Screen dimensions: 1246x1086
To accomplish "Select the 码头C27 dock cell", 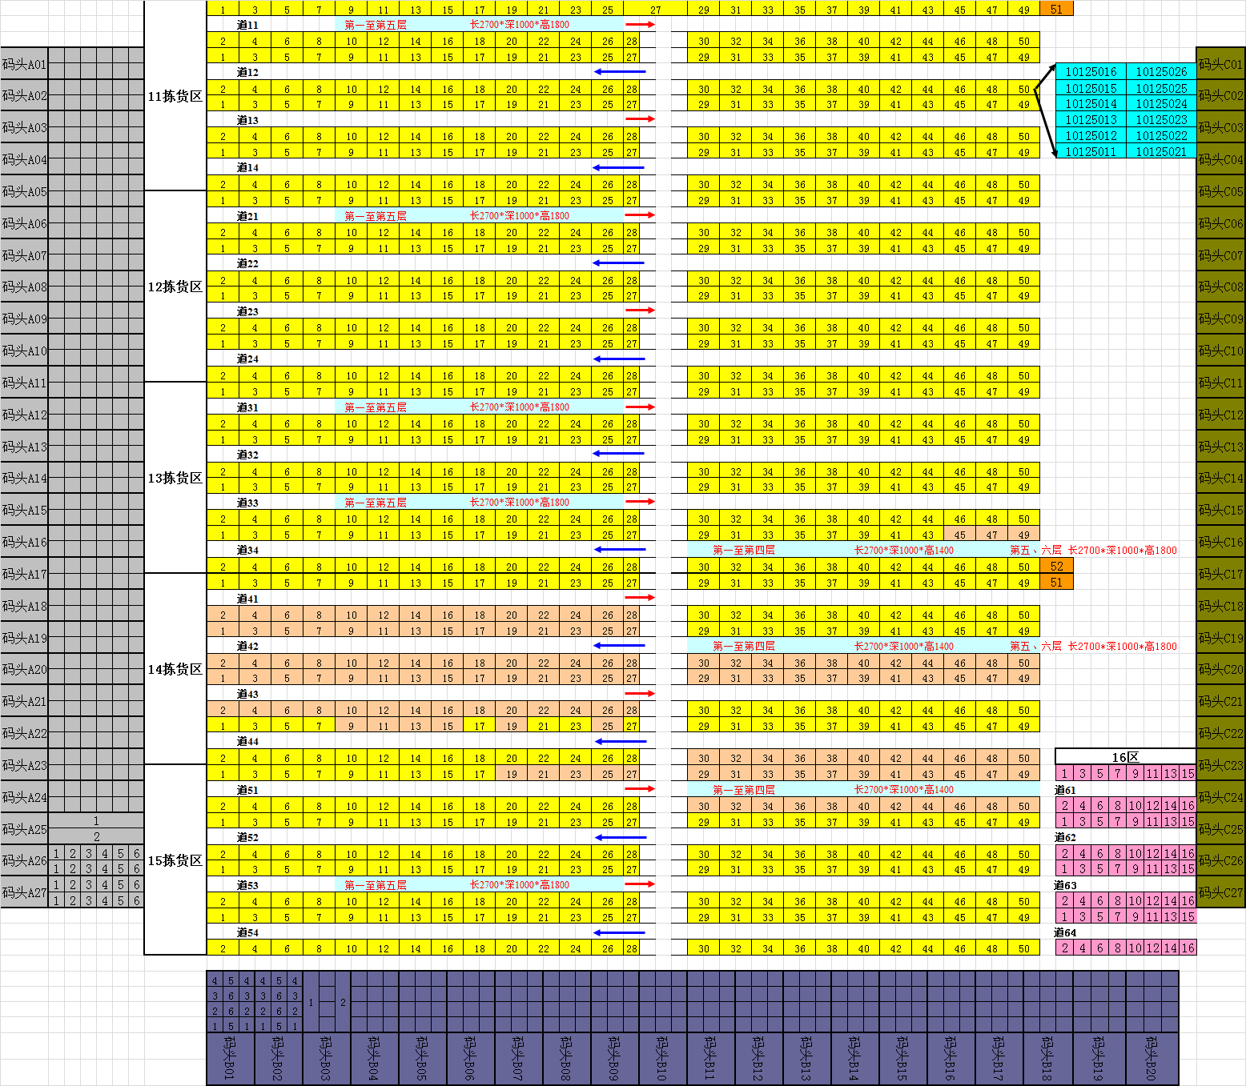I will pos(1220,892).
